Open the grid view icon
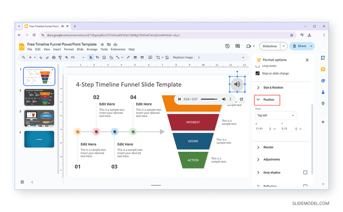343x212 pixels. (22, 182)
